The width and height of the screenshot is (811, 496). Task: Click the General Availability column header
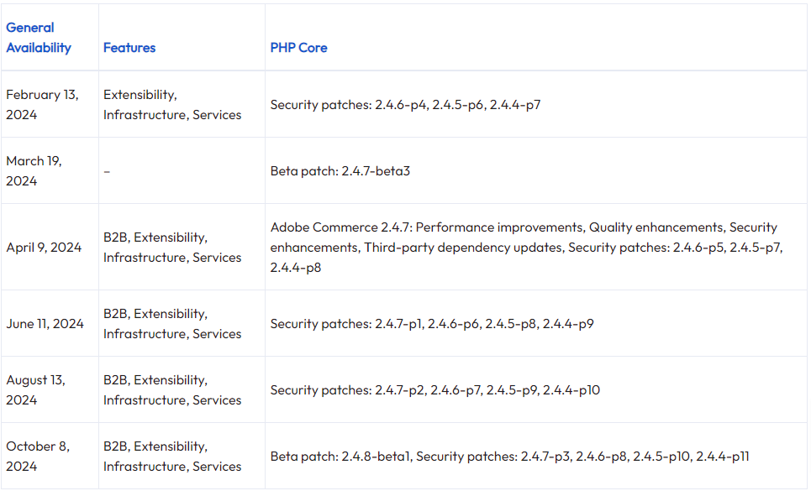click(x=39, y=38)
